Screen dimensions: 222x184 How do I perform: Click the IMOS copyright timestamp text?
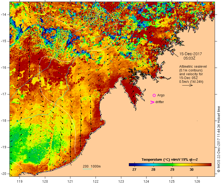[218, 139]
